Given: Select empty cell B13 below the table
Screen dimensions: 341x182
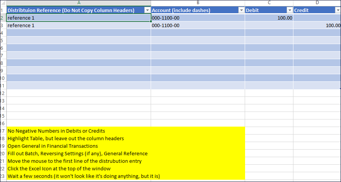Looking at the screenshot, I should coord(198,101).
